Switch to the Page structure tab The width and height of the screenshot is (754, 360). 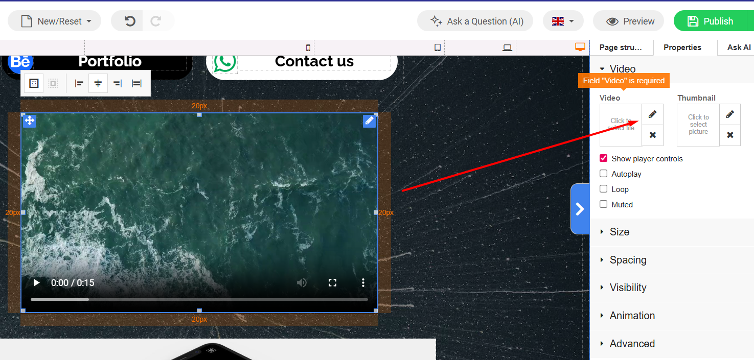(620, 47)
